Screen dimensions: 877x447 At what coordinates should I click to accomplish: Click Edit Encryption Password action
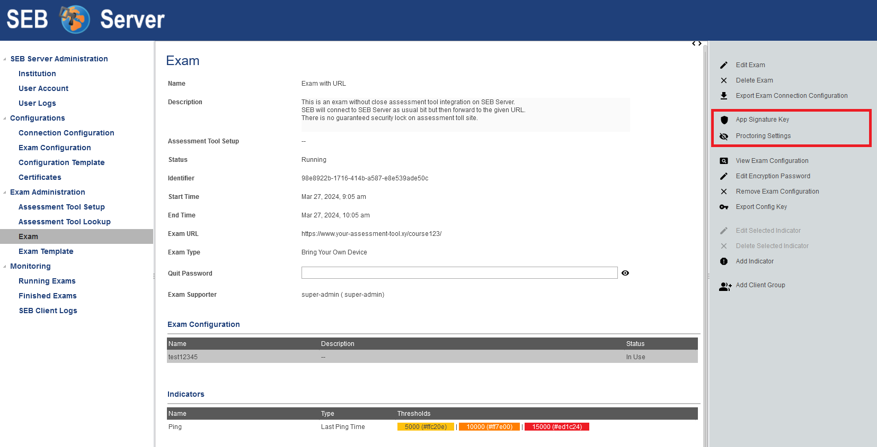coord(773,176)
